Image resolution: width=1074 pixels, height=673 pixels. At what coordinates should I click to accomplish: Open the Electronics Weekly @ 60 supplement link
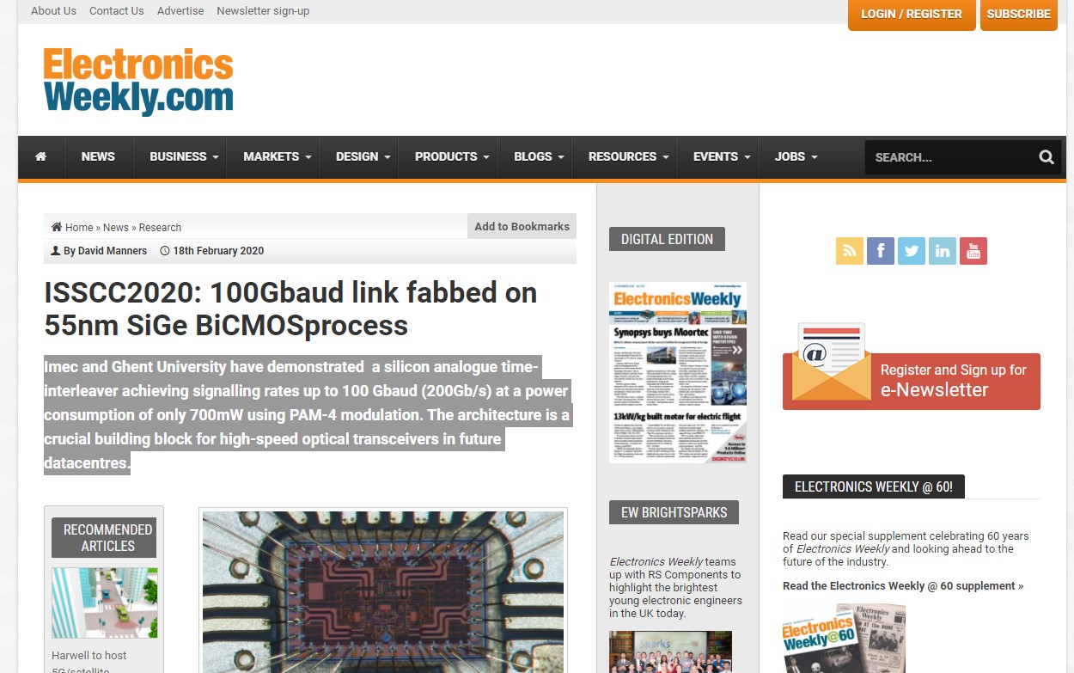tap(903, 586)
